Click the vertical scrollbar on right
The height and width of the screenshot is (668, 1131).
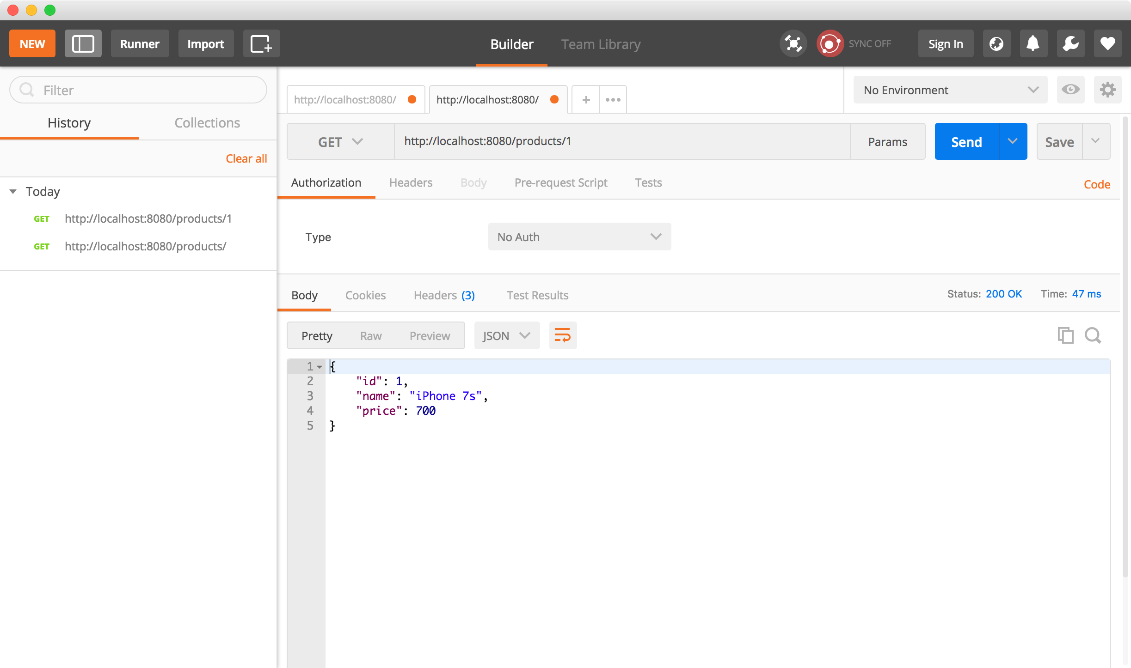[x=1125, y=346]
